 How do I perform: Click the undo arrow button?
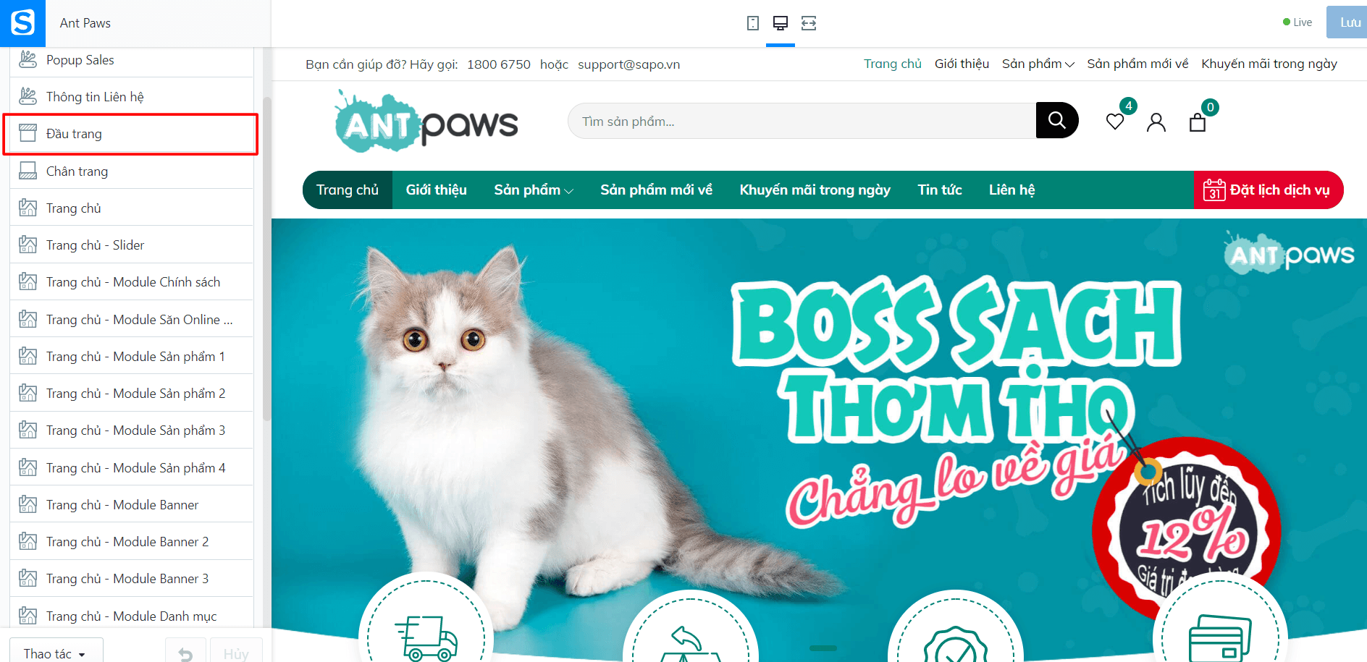[185, 653]
